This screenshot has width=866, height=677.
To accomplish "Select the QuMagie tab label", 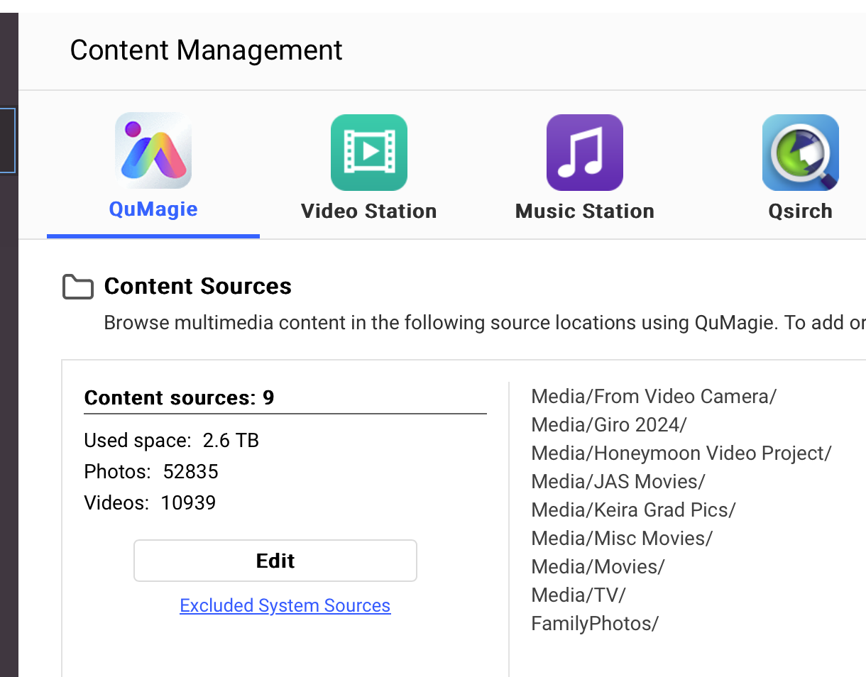I will [153, 209].
